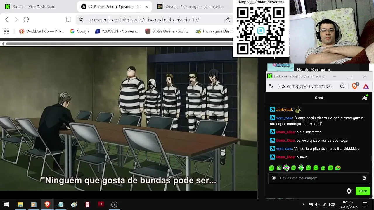Open Brave Rewards in Kick popout
The image size is (374, 210).
[366, 86]
